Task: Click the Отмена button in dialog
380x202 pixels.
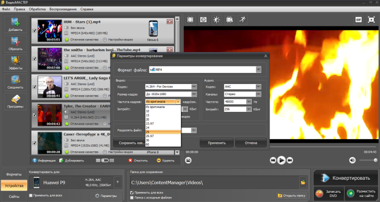Action: pos(251,143)
